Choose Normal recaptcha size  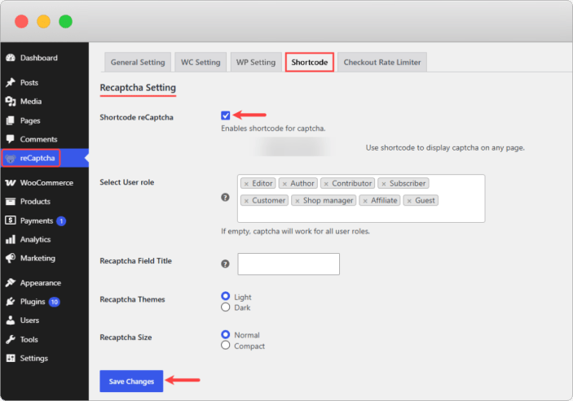[226, 334]
